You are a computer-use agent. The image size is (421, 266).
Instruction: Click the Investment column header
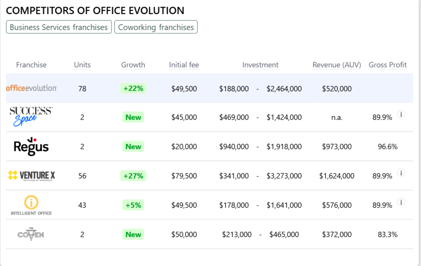point(260,65)
